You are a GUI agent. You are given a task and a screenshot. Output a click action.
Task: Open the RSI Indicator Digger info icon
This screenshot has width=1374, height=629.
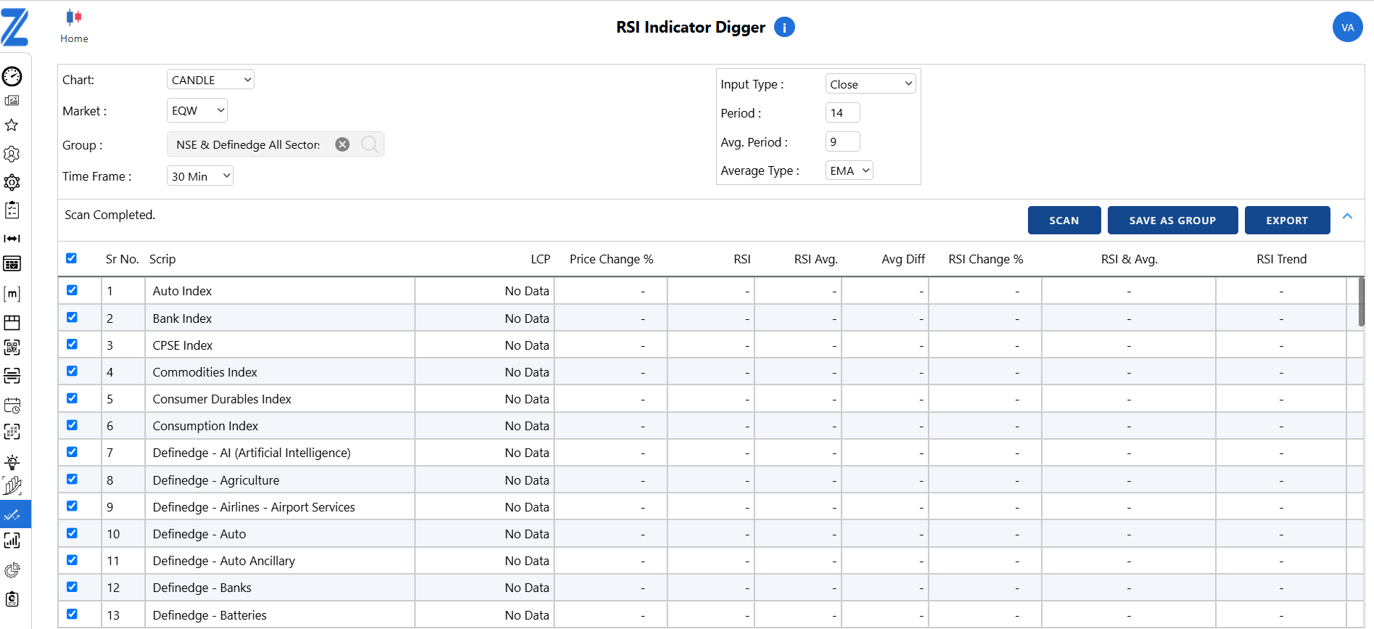784,27
